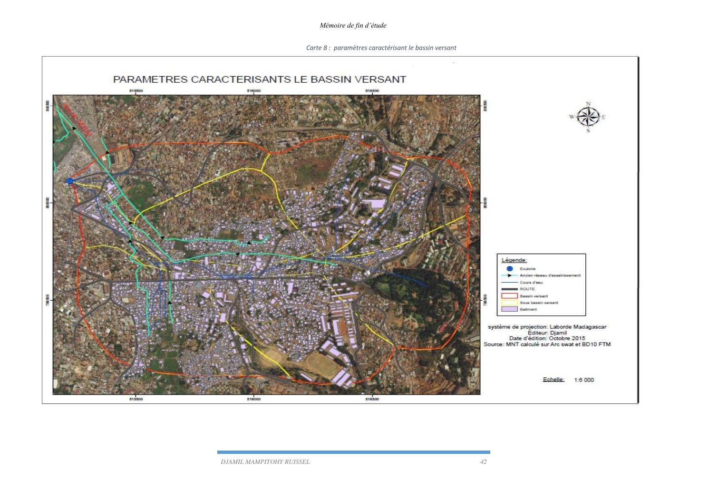Click the 'Carte 8' caption above the map
708x501 pixels.
(381, 48)
